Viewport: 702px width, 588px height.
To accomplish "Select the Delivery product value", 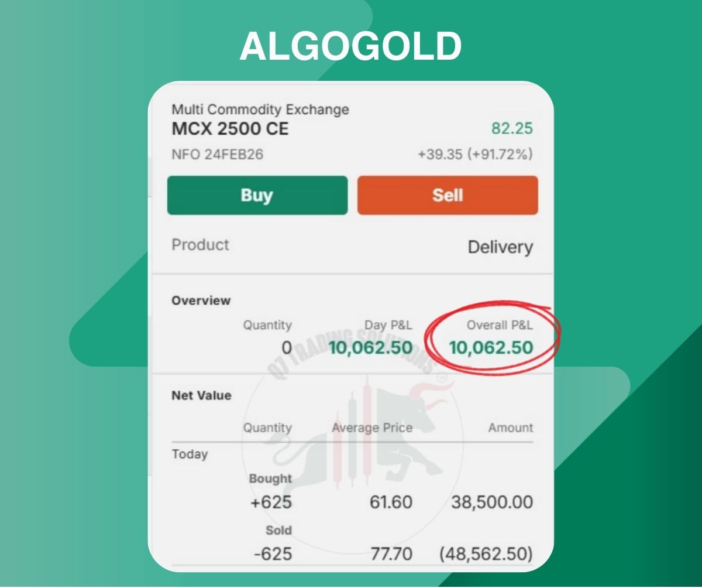I will [500, 247].
